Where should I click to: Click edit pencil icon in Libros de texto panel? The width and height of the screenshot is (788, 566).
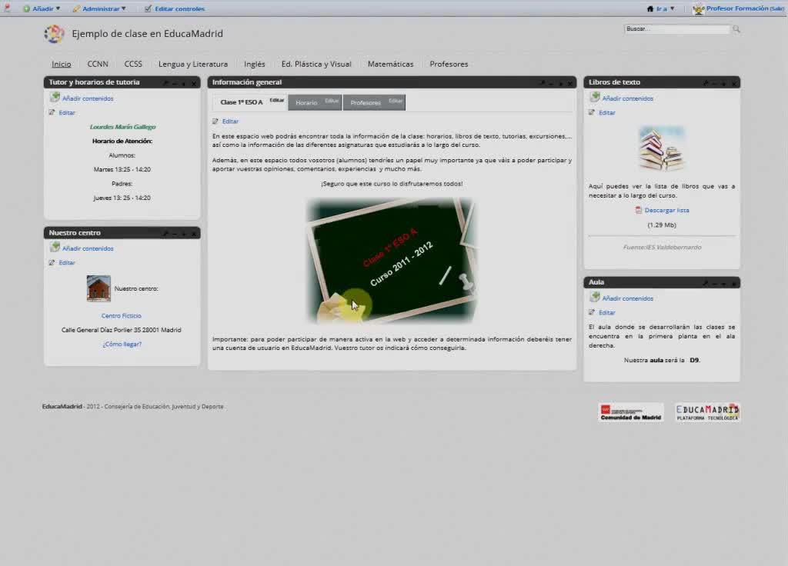[x=592, y=112]
